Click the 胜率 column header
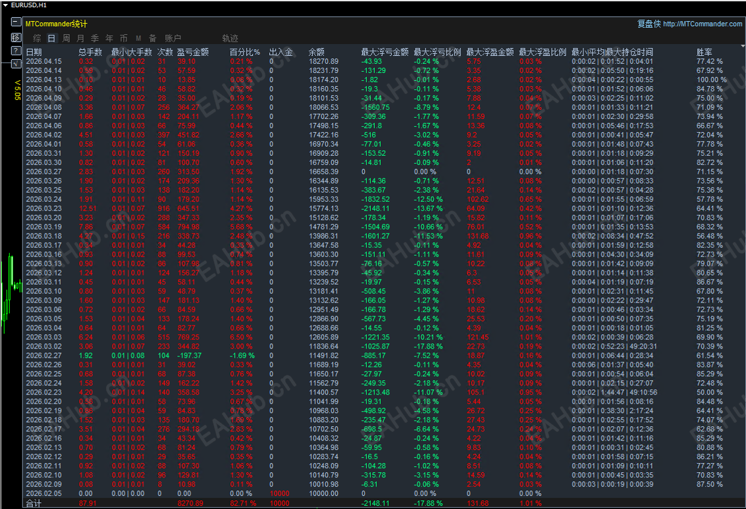The image size is (746, 509). pos(704,52)
